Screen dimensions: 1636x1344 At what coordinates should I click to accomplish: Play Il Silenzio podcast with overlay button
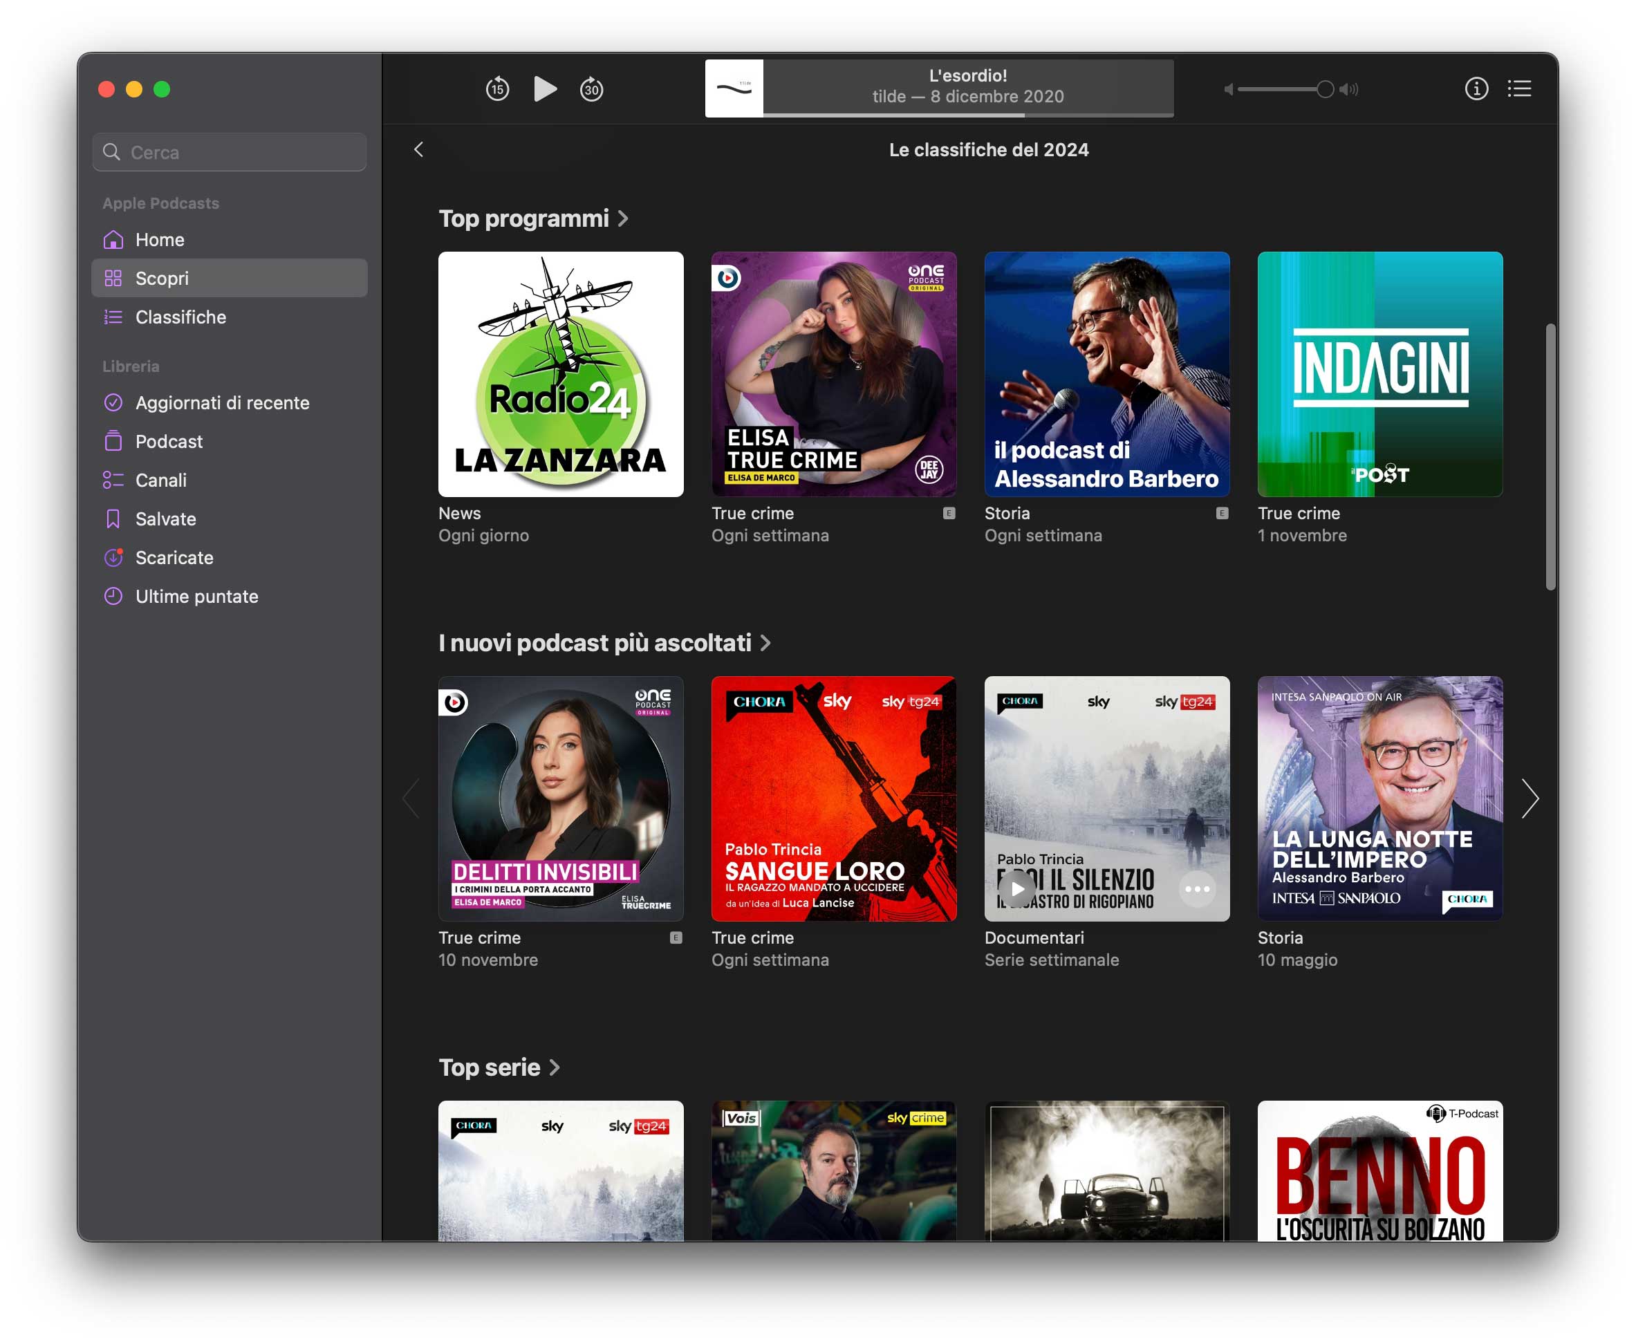pos(1017,889)
